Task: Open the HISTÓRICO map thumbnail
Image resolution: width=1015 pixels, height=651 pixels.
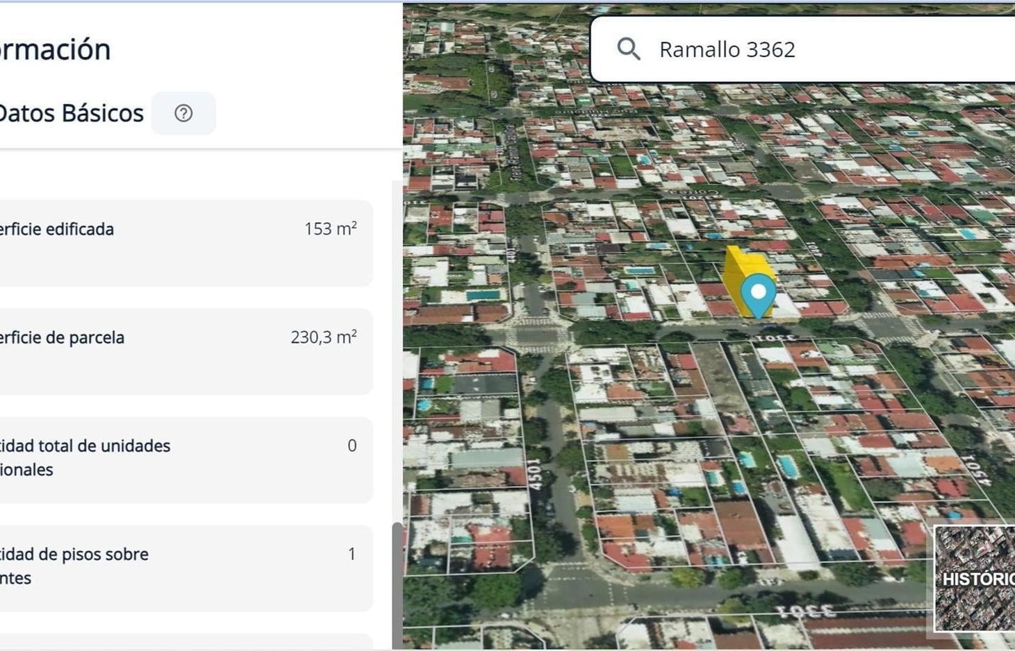Action: (x=974, y=579)
